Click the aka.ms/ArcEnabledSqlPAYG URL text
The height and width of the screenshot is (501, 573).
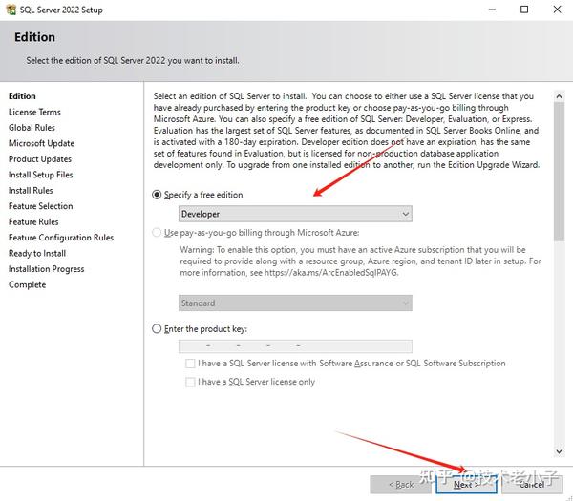coord(331,272)
